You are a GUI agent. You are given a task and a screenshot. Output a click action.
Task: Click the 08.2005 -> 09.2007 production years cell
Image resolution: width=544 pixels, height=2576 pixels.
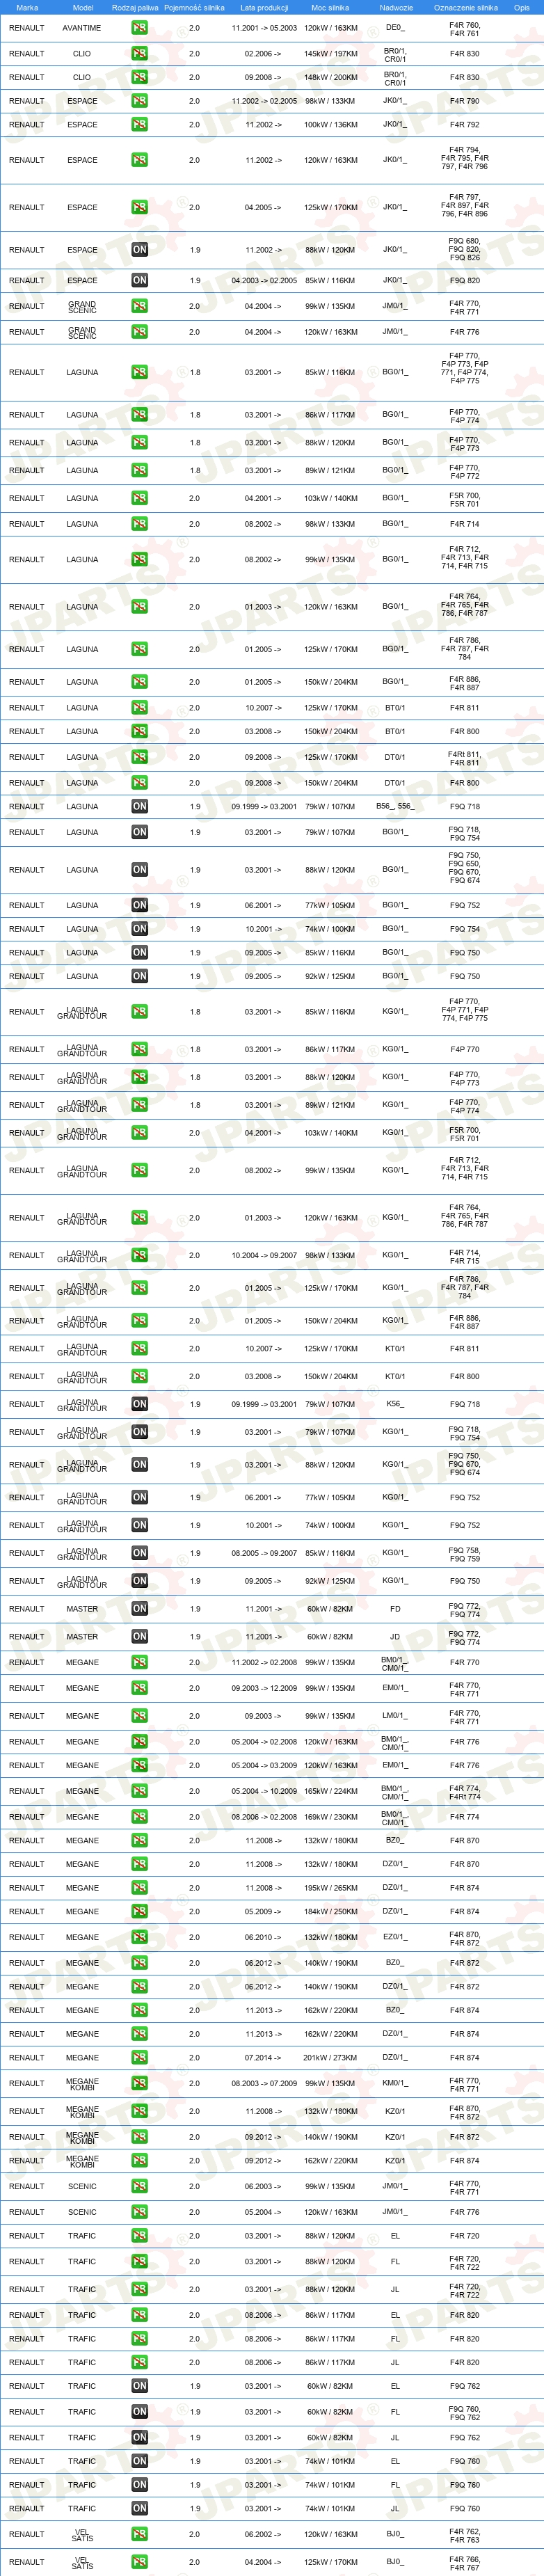coord(264,1553)
